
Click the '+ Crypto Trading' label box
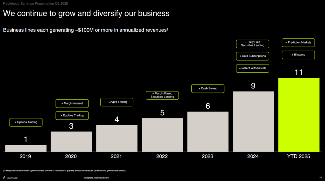tap(117, 102)
